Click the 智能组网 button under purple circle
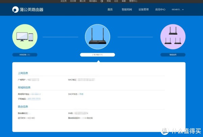 coord(173,55)
